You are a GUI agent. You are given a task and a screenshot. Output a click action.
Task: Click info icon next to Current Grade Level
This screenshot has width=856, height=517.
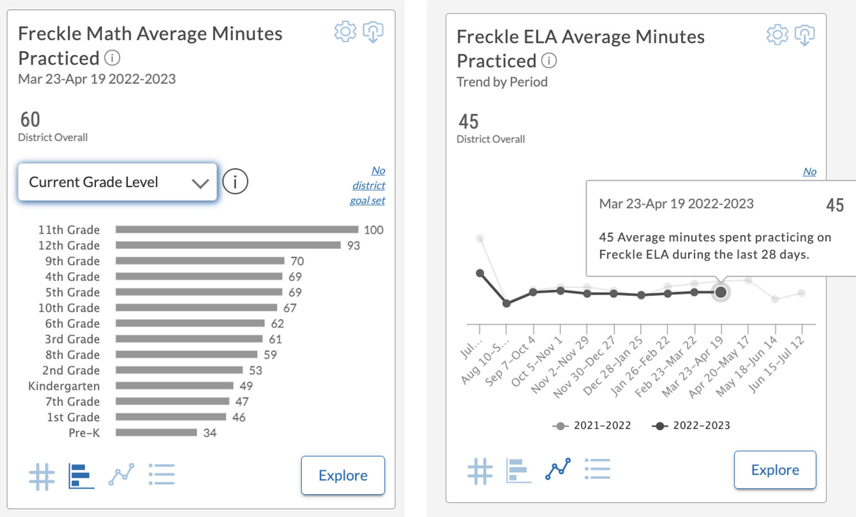pos(235,181)
